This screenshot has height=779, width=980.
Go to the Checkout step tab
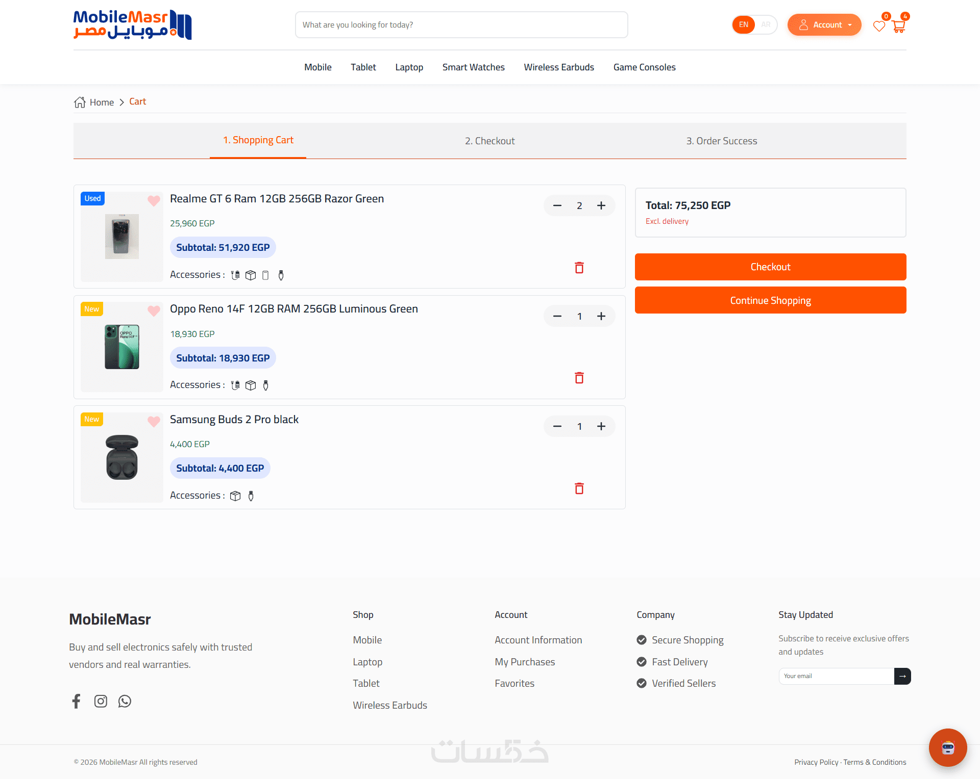coord(489,141)
